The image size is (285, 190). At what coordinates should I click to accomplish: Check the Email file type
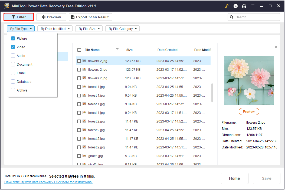(13, 73)
